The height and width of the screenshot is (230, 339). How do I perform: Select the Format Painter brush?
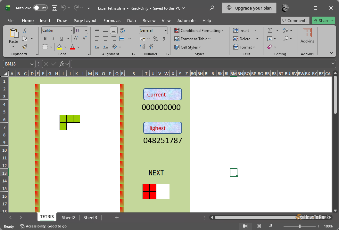click(25, 47)
